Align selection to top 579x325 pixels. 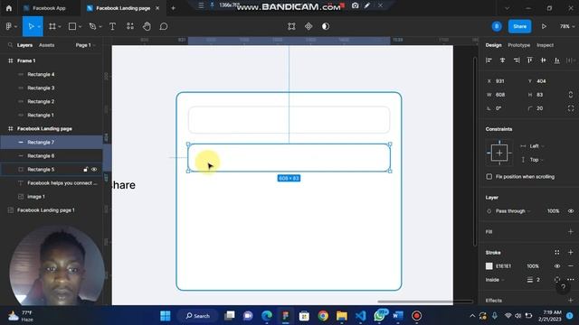[x=530, y=60]
